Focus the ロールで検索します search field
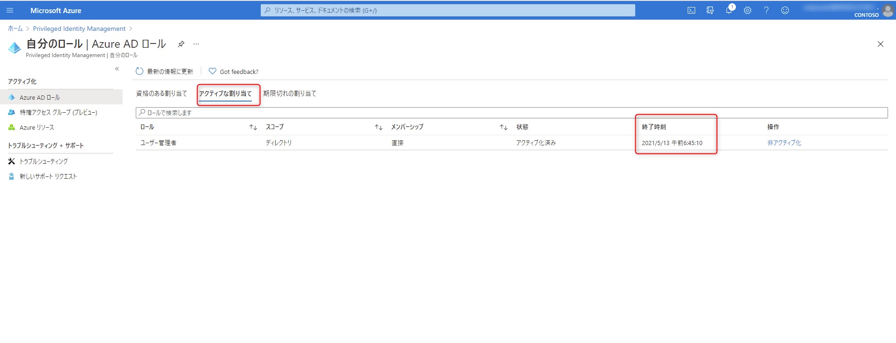 [512, 113]
